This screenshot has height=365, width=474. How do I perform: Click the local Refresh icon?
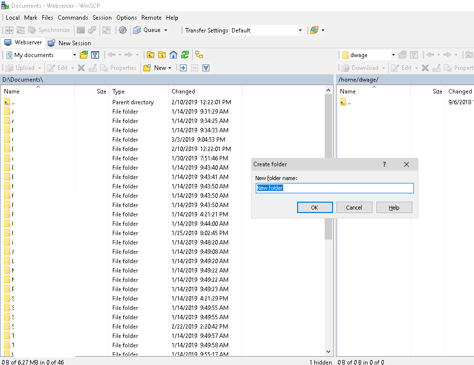[185, 55]
